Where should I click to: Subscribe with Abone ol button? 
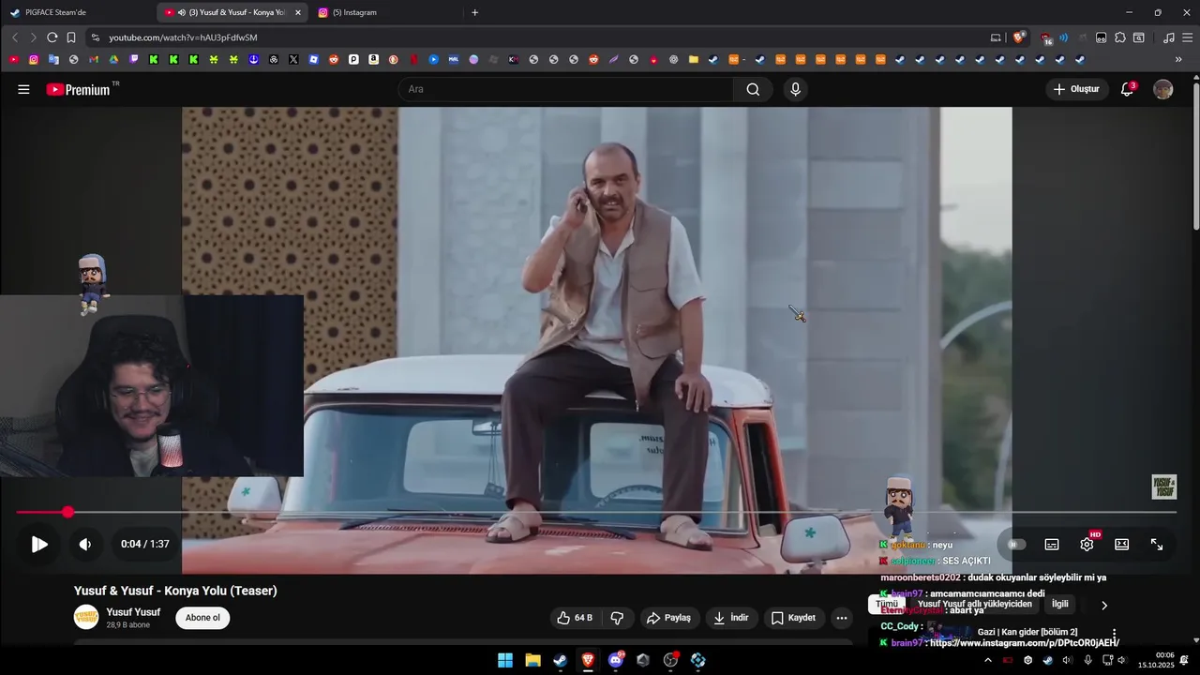[202, 618]
